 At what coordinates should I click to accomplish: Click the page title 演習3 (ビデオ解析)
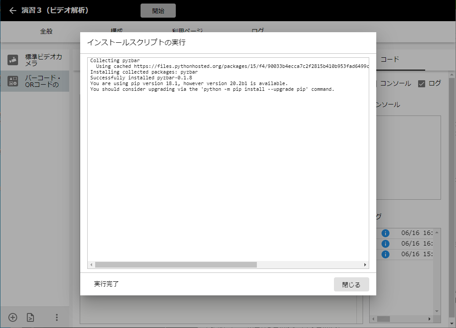pos(55,11)
